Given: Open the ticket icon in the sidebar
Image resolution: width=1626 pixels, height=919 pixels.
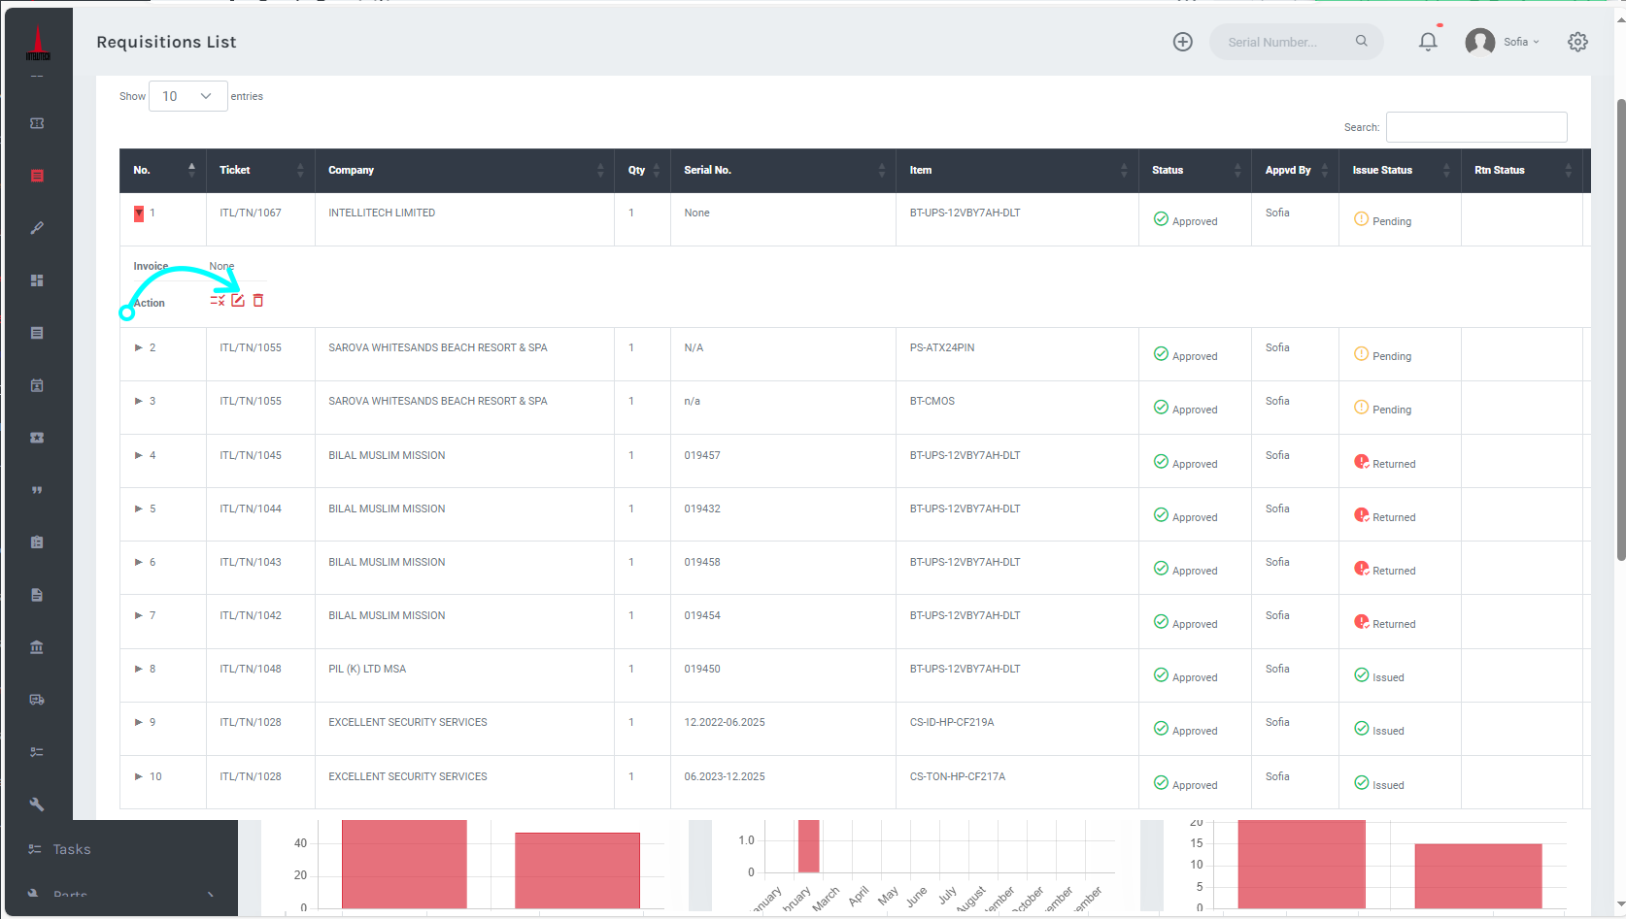Looking at the screenshot, I should tap(37, 123).
